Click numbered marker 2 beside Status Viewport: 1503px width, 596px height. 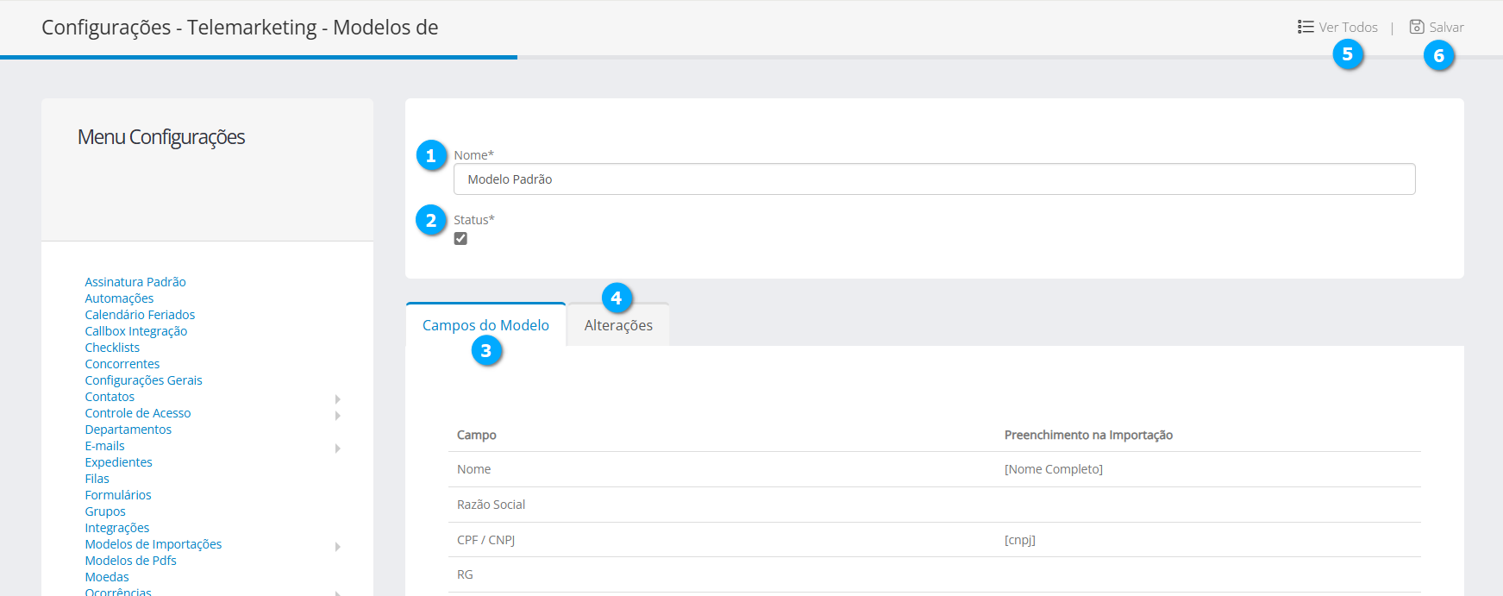431,221
